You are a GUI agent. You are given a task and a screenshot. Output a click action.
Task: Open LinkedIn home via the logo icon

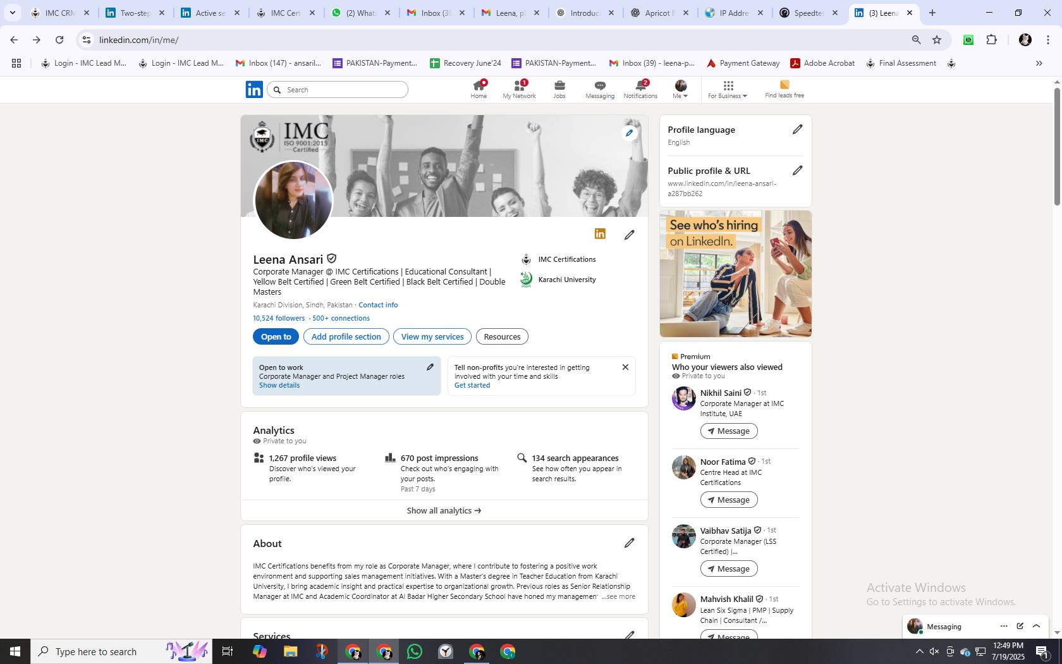[254, 89]
